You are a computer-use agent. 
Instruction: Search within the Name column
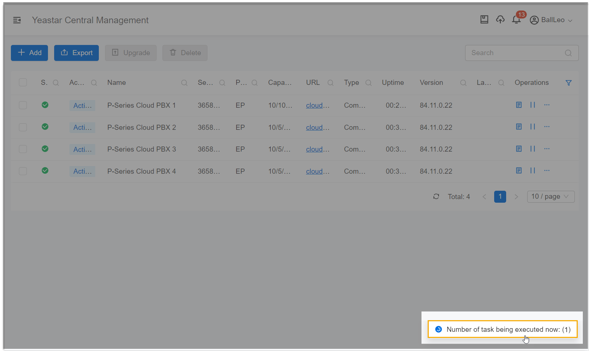[x=184, y=83]
